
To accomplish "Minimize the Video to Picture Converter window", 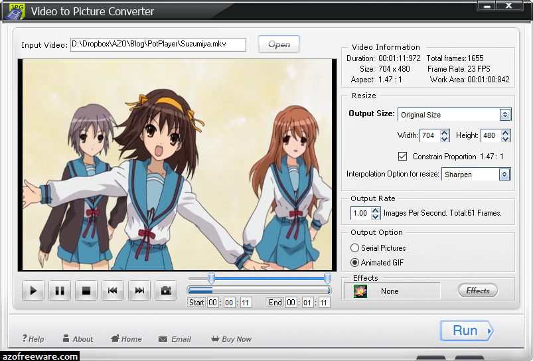I will tap(487, 6).
